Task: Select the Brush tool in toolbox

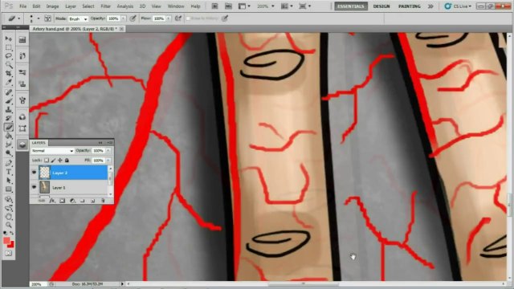Action: 9,101
